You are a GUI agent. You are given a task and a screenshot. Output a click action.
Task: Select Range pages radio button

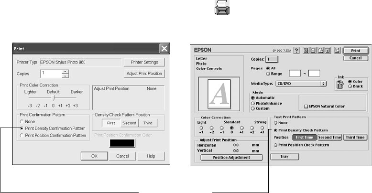click(x=268, y=74)
